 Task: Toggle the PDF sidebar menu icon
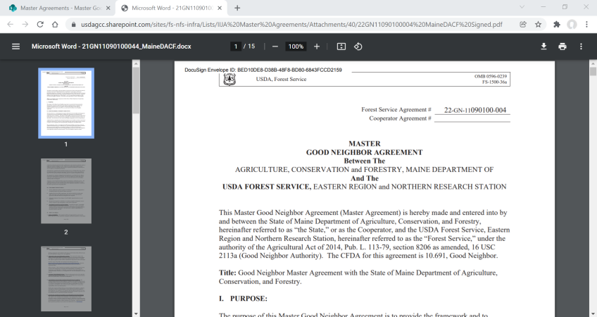[15, 46]
